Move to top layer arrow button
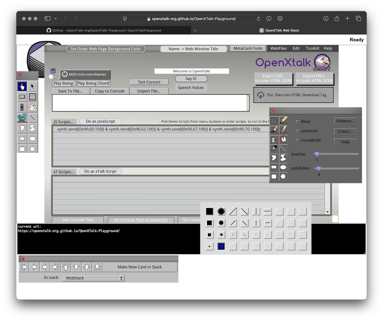Screen dimensions: 383x321 66,267
